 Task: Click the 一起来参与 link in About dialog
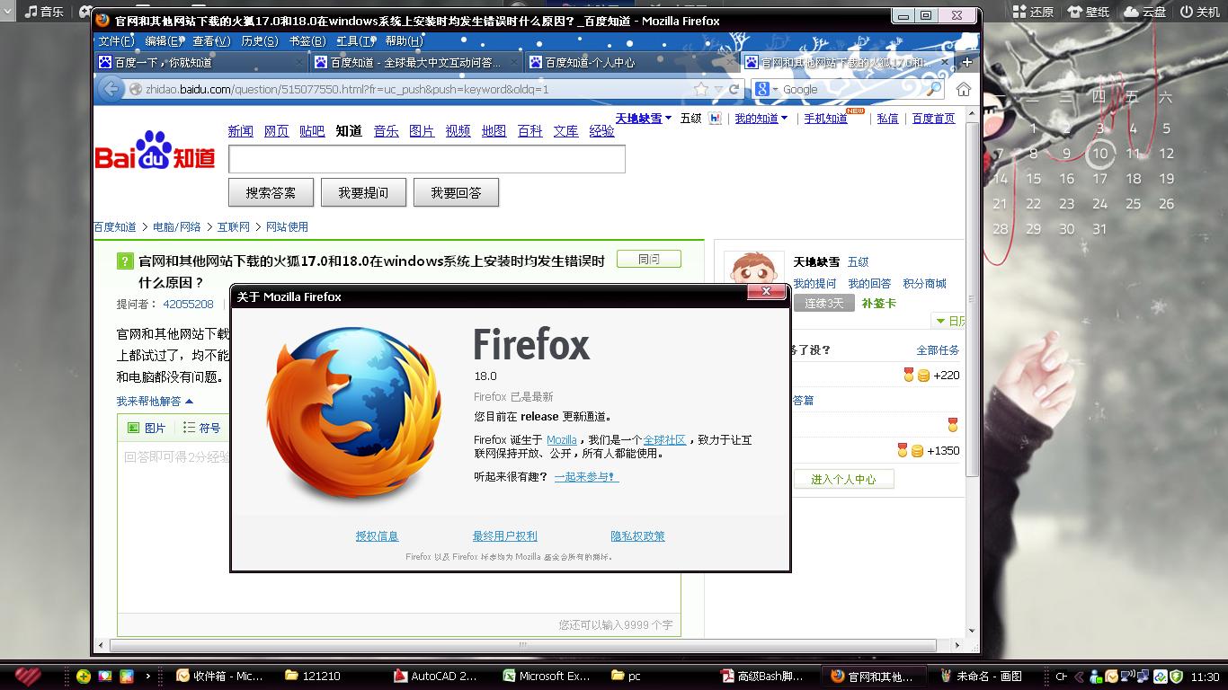click(586, 476)
